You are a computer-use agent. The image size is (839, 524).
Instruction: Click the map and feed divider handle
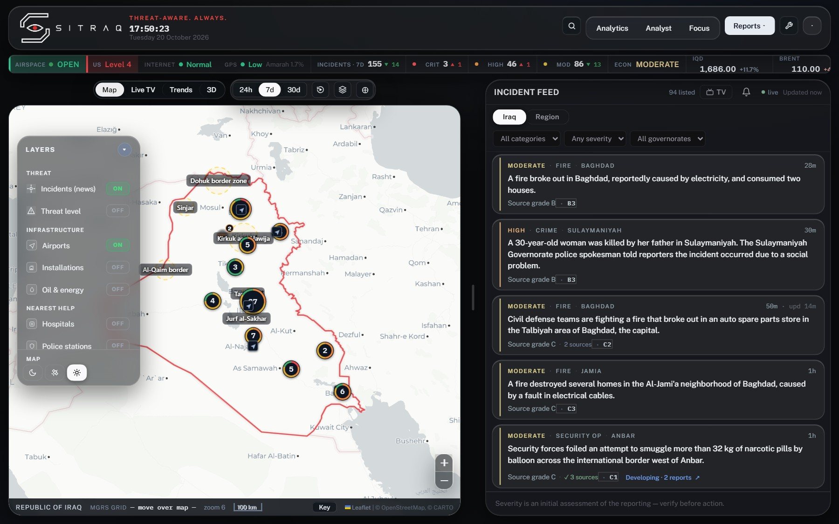coord(473,298)
